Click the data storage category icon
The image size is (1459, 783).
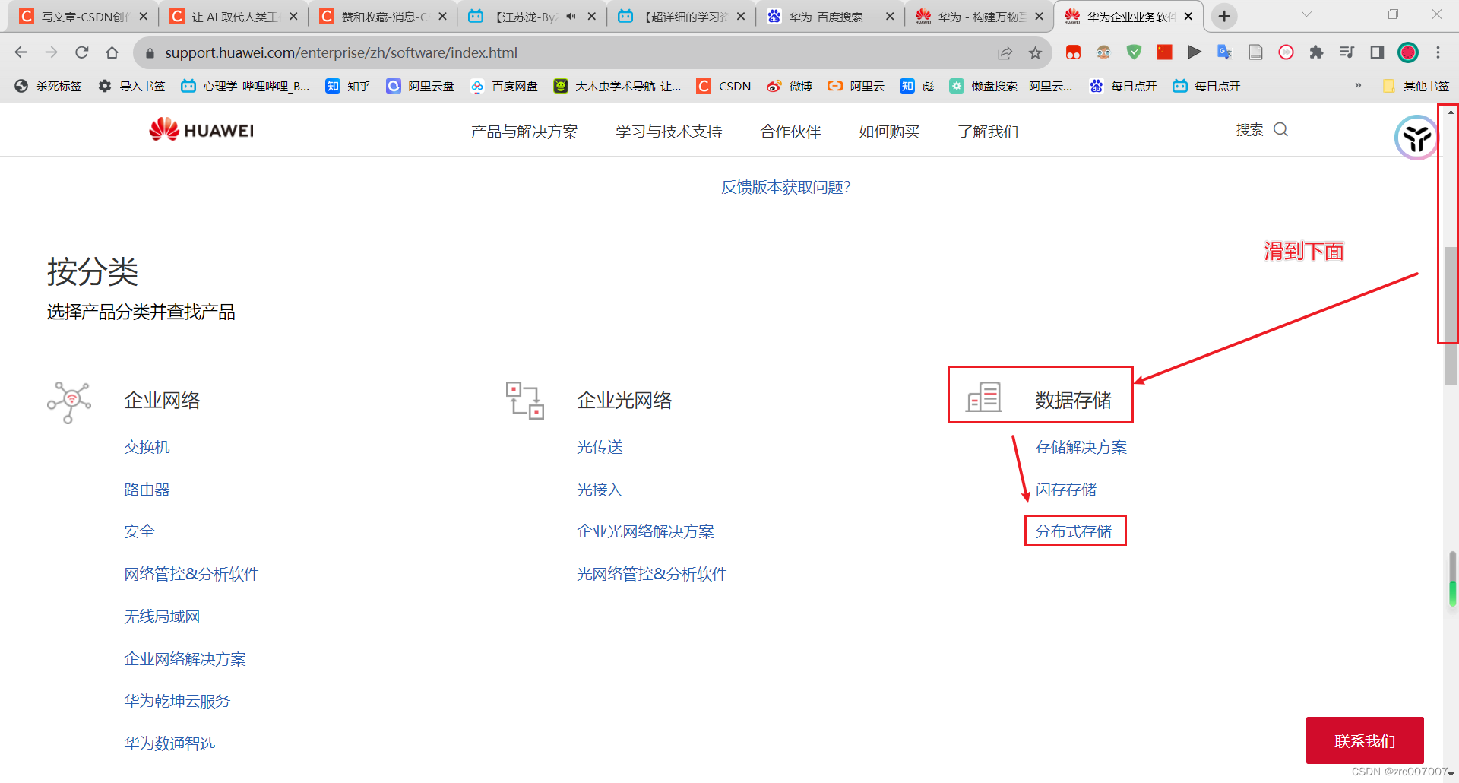click(984, 398)
